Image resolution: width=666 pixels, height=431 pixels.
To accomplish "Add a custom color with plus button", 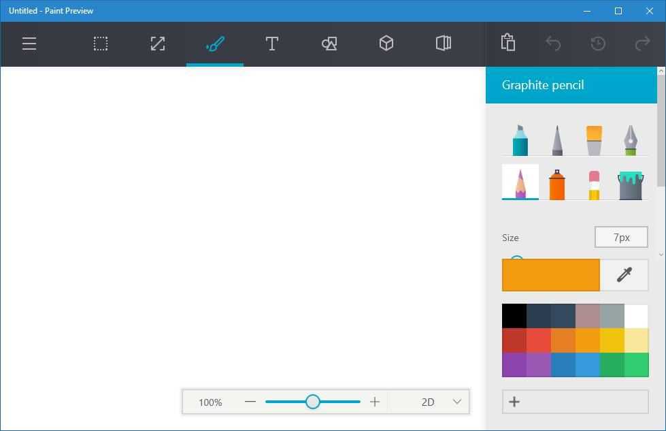I will (515, 402).
